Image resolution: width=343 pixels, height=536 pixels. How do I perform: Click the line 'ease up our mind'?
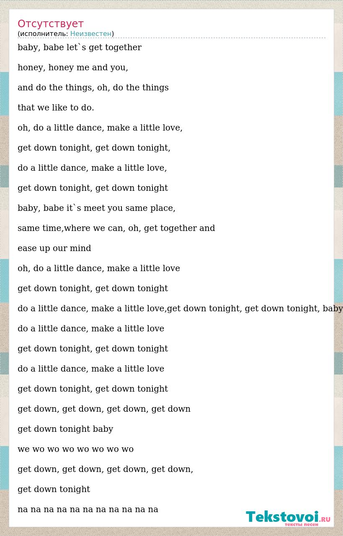click(54, 249)
